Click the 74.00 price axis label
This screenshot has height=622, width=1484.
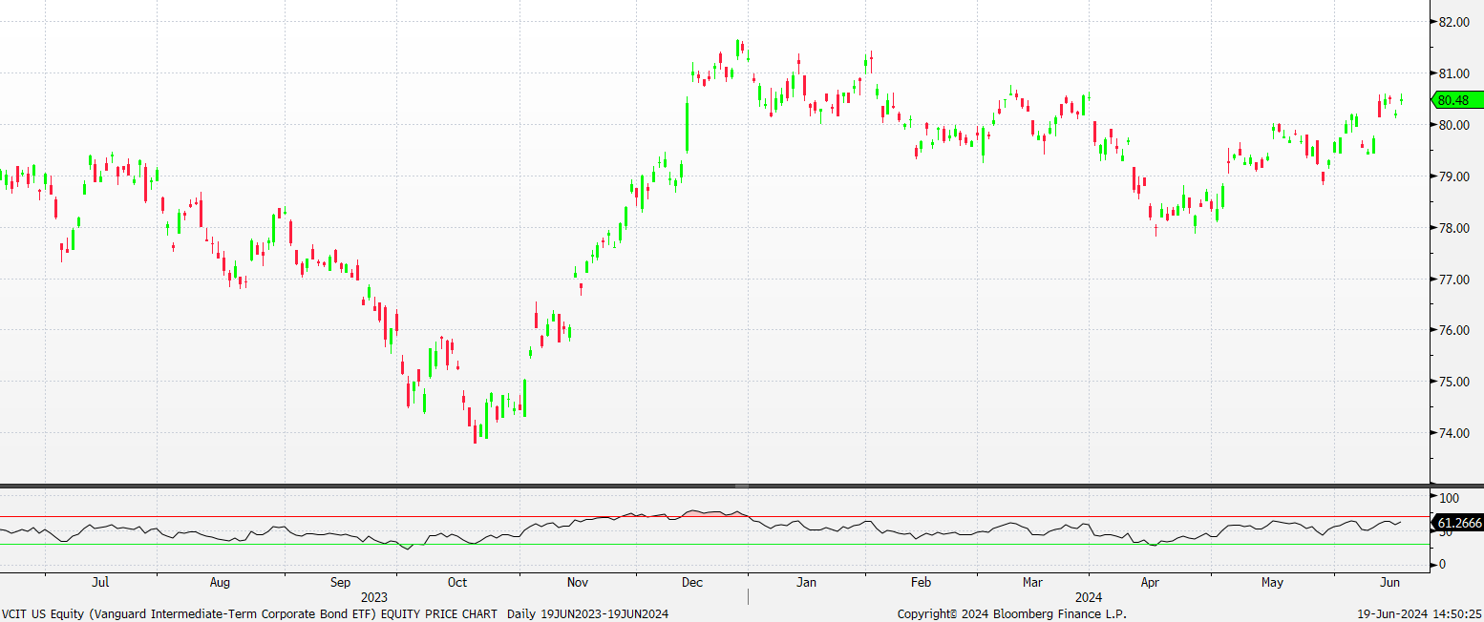click(1452, 433)
